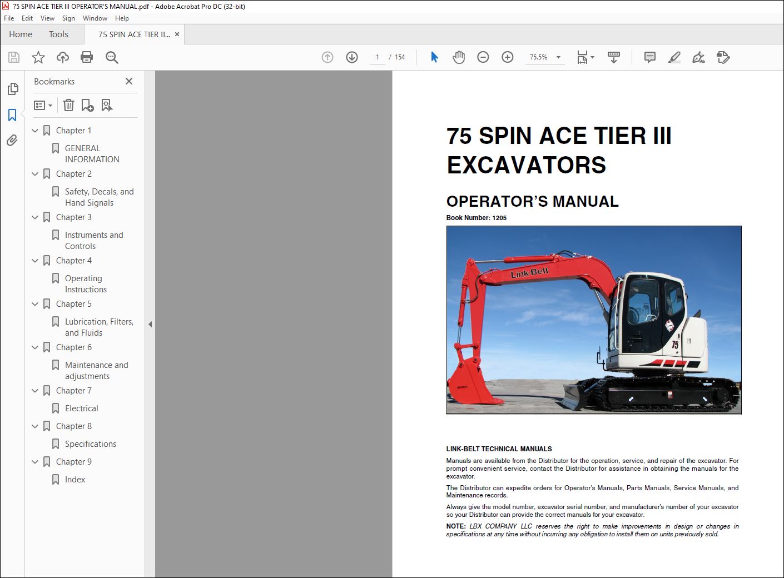Screen dimensions: 784x578
Task: Click the read mode download-style icon
Action: (x=614, y=57)
